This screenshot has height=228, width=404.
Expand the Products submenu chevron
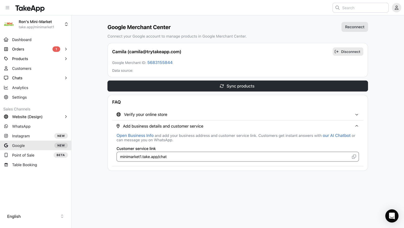[66, 59]
